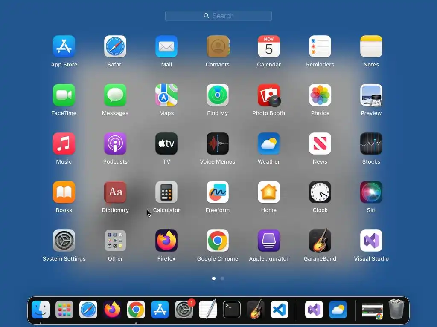The height and width of the screenshot is (327, 437).
Task: Launch Siri from Launchpad
Action: coord(371,192)
